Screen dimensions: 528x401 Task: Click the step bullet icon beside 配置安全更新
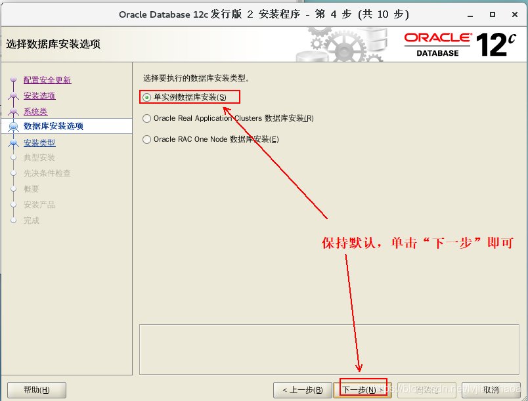[x=14, y=79]
